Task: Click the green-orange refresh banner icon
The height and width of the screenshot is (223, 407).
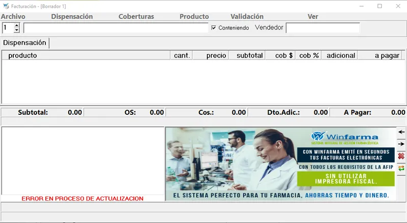Action: (401, 168)
